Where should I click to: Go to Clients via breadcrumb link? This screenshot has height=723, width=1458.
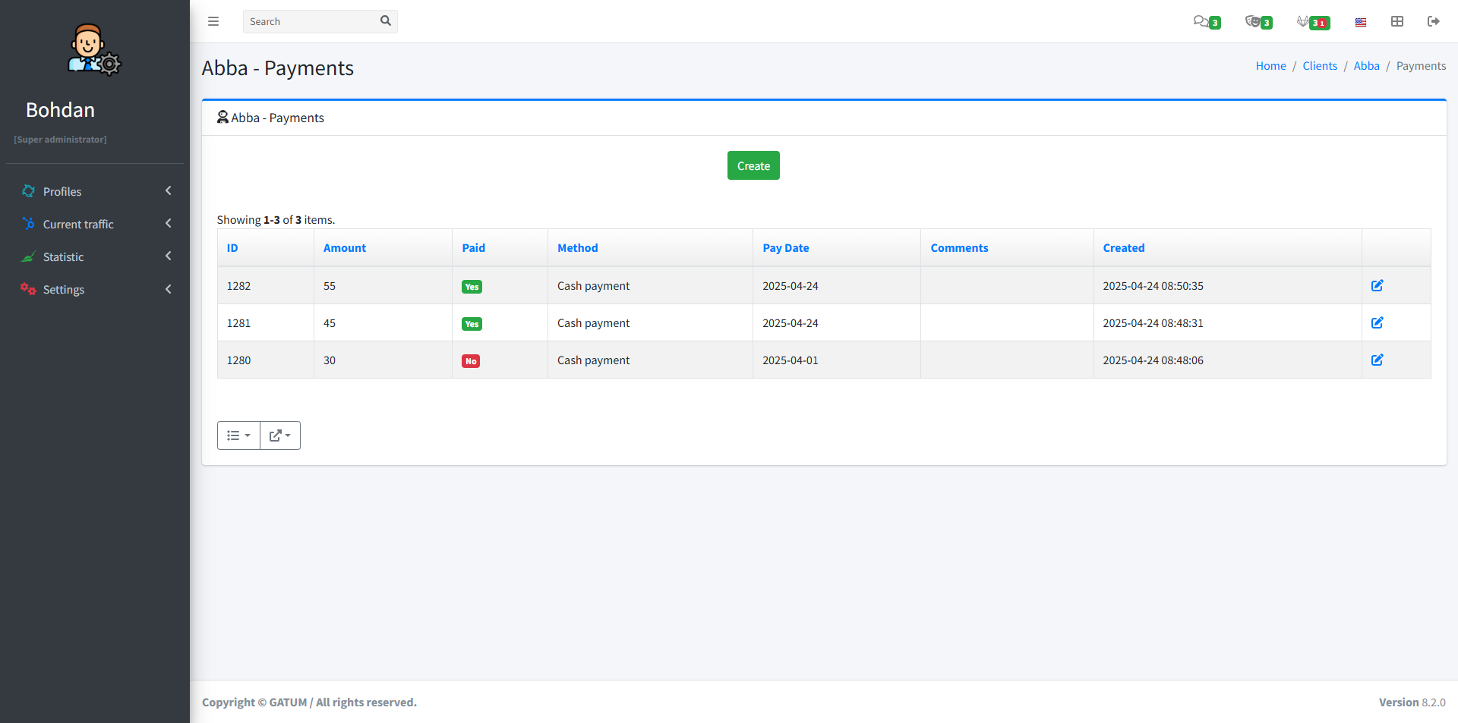click(1319, 66)
